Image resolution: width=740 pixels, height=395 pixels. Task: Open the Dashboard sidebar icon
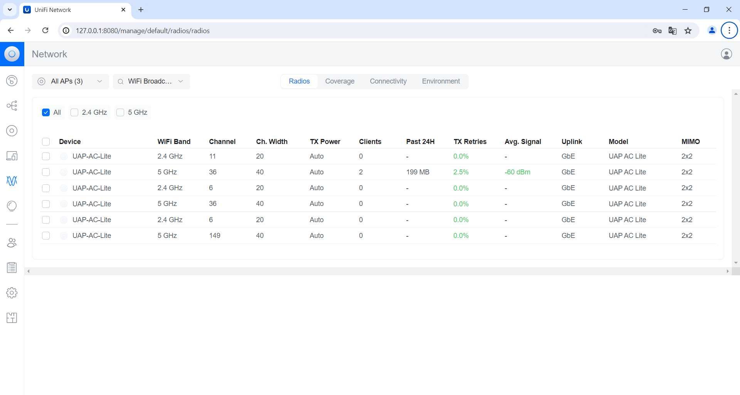[12, 81]
